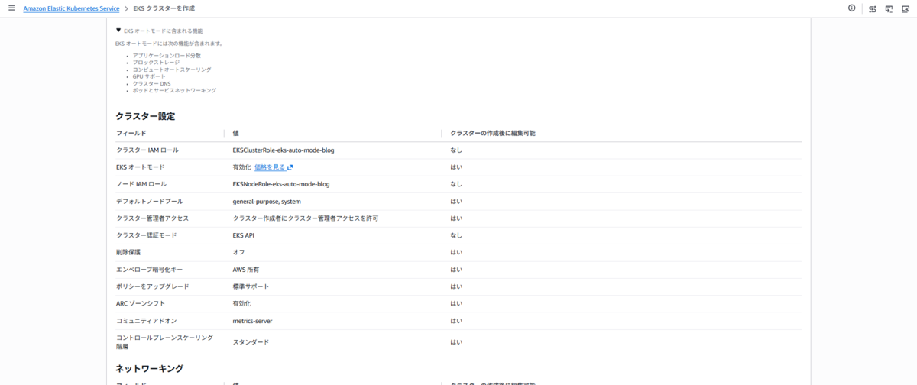Click the EKS クラスターを作成 breadcrumb text

tap(164, 8)
